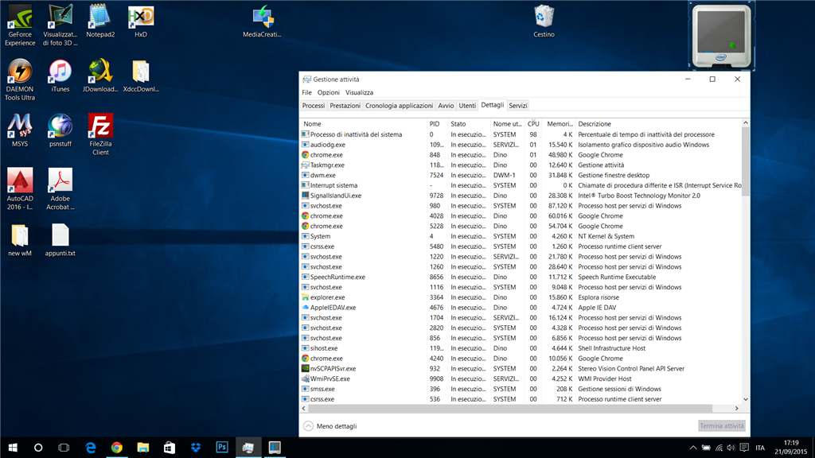Image resolution: width=815 pixels, height=458 pixels.
Task: Select the SignalIslandUi.exe process row
Action: (521, 196)
